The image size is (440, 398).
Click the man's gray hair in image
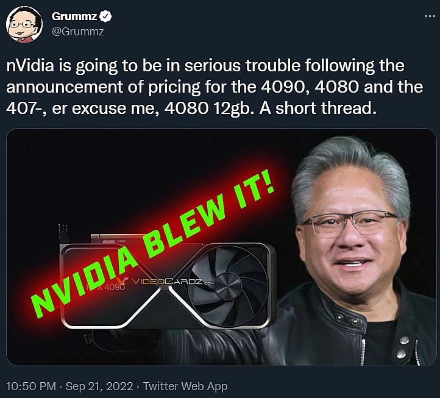(x=351, y=168)
